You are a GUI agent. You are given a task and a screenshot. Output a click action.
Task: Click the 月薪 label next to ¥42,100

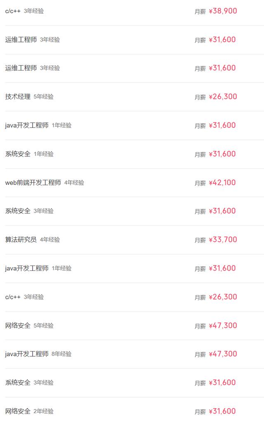(x=200, y=183)
